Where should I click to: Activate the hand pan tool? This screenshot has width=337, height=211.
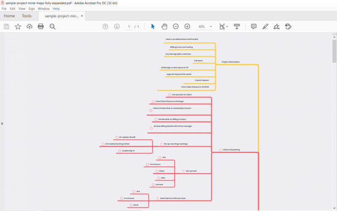coord(164,26)
